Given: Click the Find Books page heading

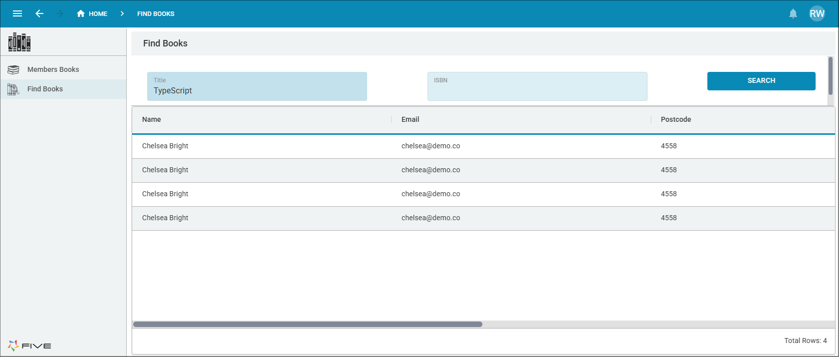Looking at the screenshot, I should [x=165, y=43].
